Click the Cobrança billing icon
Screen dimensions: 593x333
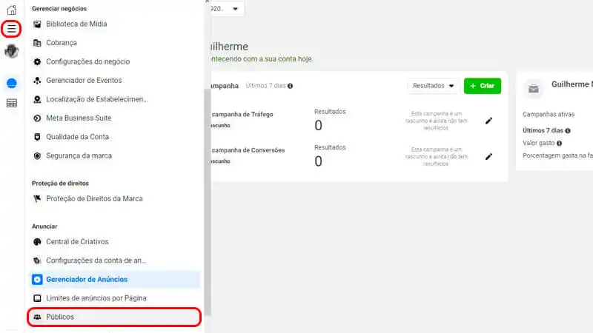tap(37, 43)
